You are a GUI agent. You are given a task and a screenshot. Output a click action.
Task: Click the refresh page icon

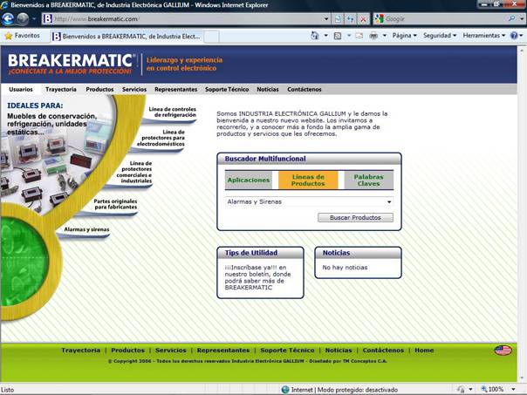(x=349, y=18)
